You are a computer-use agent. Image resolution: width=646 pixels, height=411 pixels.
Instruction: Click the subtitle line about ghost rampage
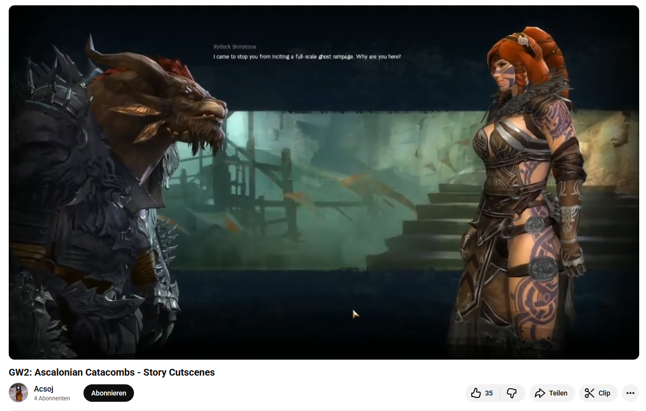tap(307, 57)
